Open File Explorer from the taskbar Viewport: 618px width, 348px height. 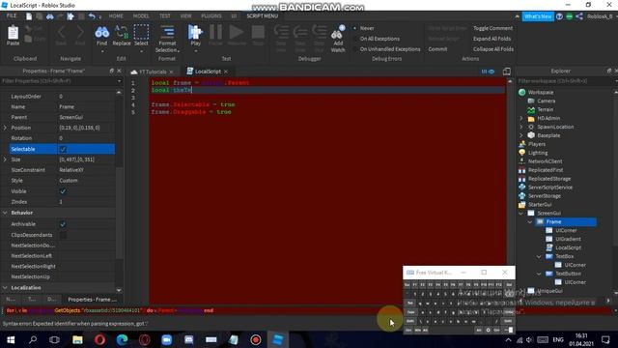coord(77,339)
